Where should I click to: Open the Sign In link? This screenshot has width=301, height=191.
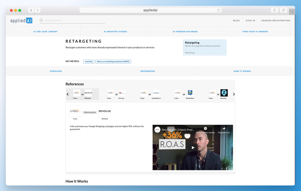[x=250, y=20]
